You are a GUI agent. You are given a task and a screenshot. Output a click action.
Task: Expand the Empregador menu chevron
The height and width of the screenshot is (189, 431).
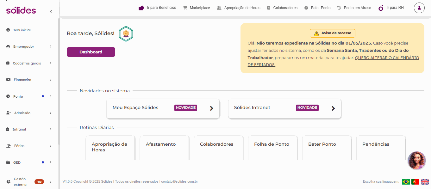51,46
